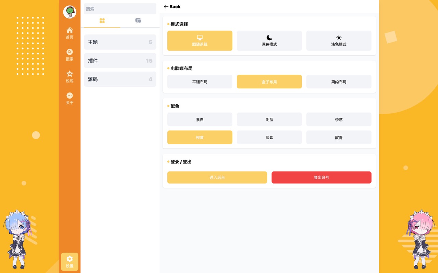Click the frog avatar profile picture

[x=69, y=12]
